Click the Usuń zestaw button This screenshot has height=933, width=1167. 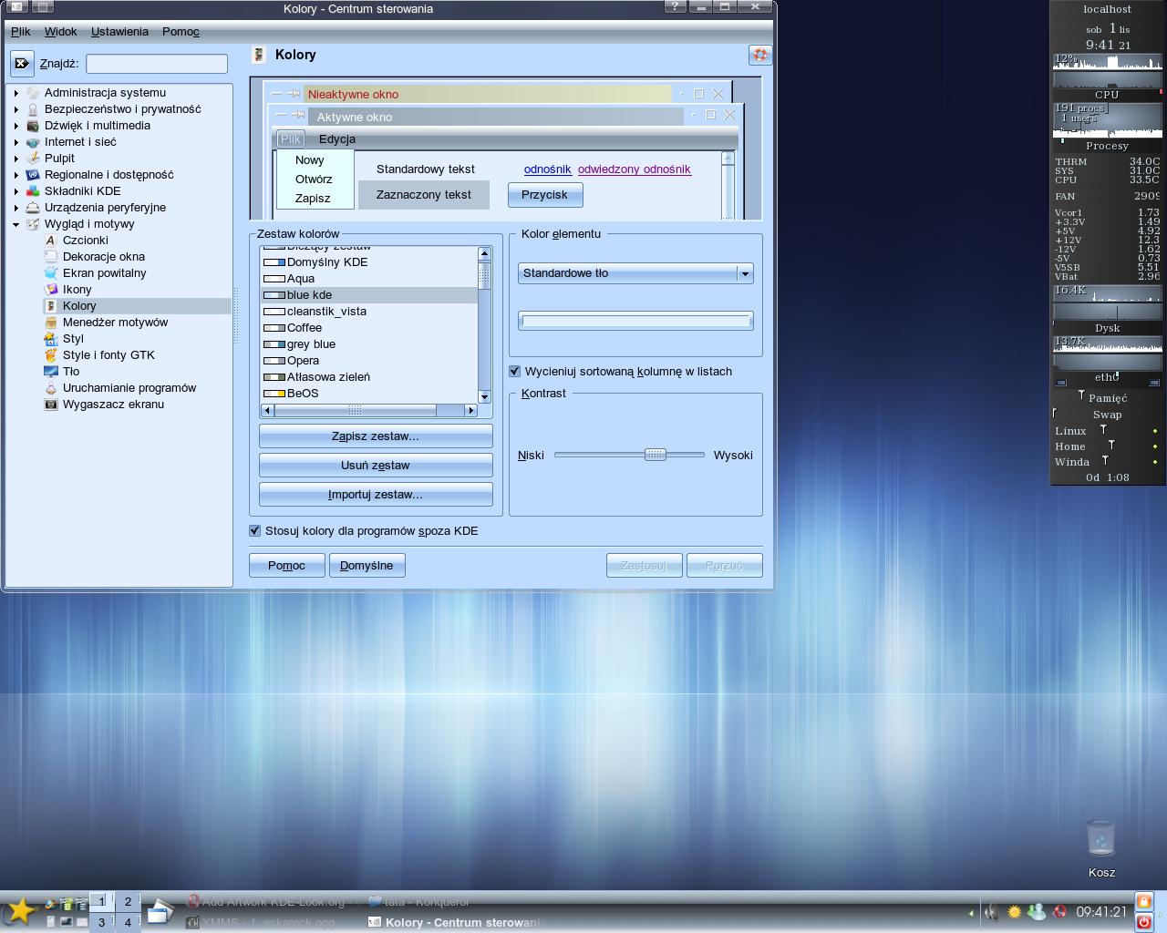[x=376, y=466]
